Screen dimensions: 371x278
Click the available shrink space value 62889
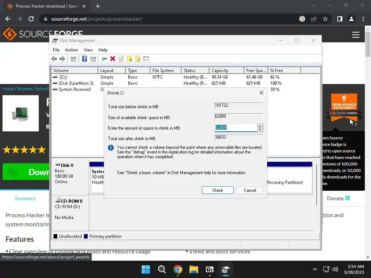tap(239, 117)
